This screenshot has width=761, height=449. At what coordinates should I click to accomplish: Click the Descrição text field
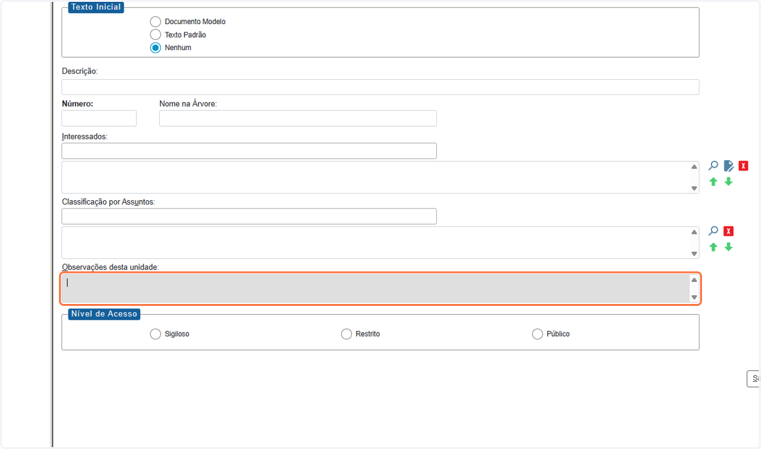(380, 87)
